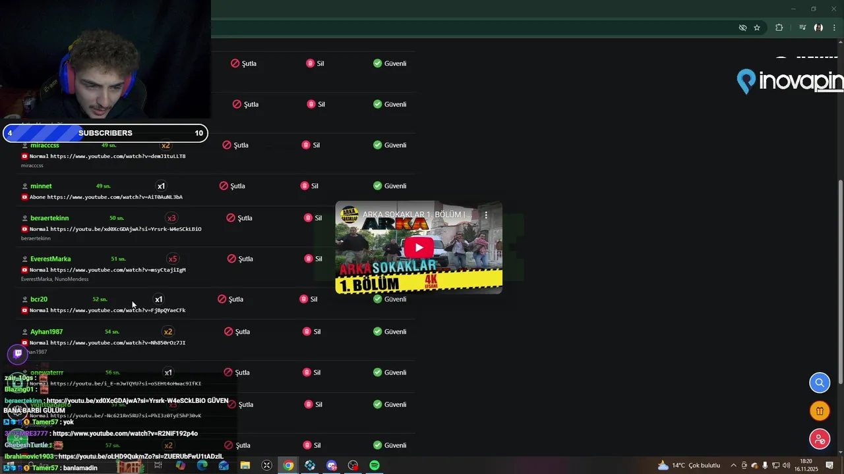This screenshot has height=474, width=844.
Task: Click Şutla for EverestMarka
Action: pos(240,259)
